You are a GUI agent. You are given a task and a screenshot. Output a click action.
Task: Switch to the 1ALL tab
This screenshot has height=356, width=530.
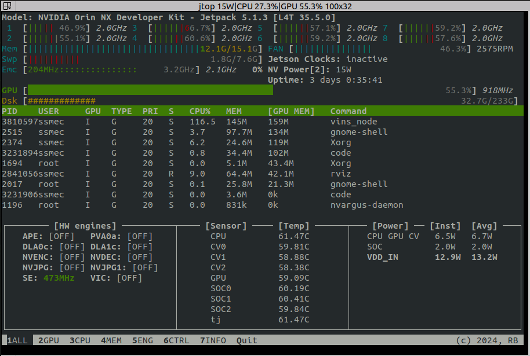(17, 340)
